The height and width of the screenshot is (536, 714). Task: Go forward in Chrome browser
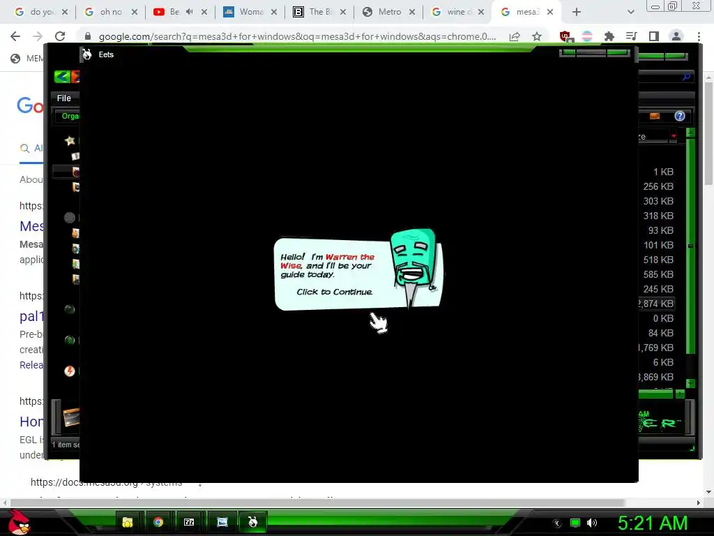click(x=38, y=36)
